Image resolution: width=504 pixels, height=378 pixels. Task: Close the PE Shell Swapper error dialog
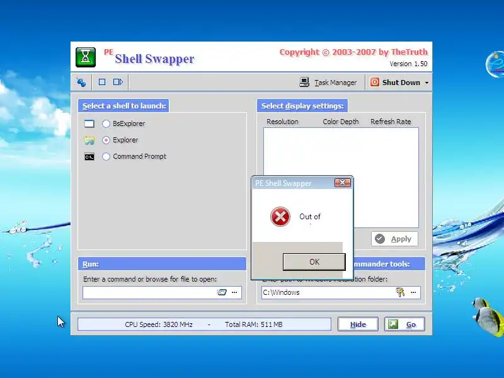[342, 183]
